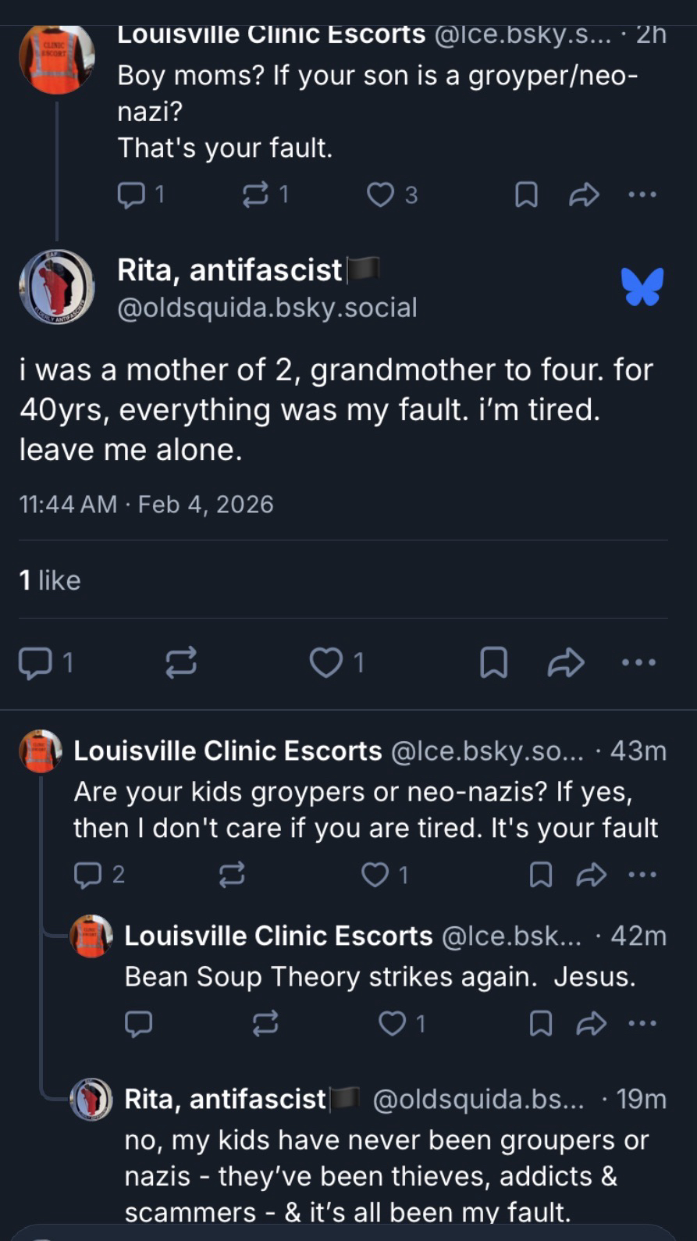The width and height of the screenshot is (697, 1241).
Task: Open more options on "Bean Soup Theory" reply
Action: pyautogui.click(x=642, y=1023)
